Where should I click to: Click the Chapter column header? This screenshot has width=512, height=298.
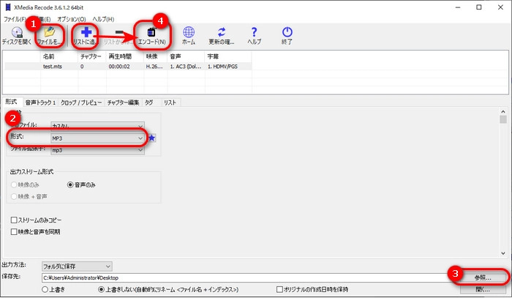[x=91, y=56]
